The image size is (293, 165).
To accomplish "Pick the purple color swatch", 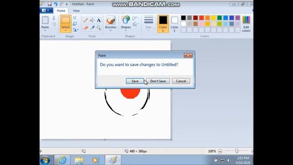I will pos(238,18).
